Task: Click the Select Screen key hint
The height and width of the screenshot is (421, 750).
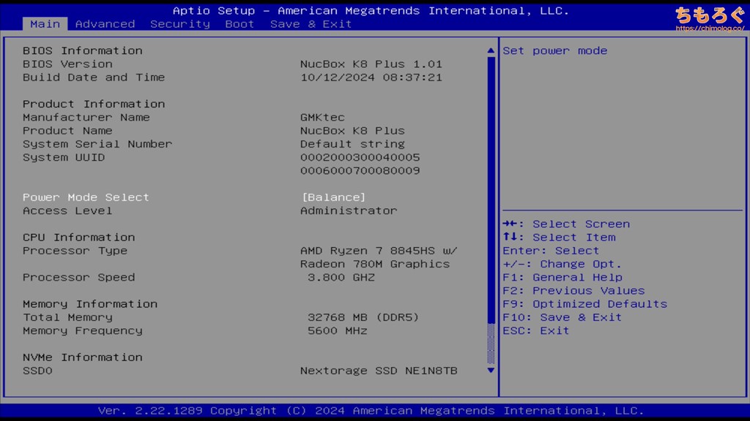Action: tap(566, 224)
